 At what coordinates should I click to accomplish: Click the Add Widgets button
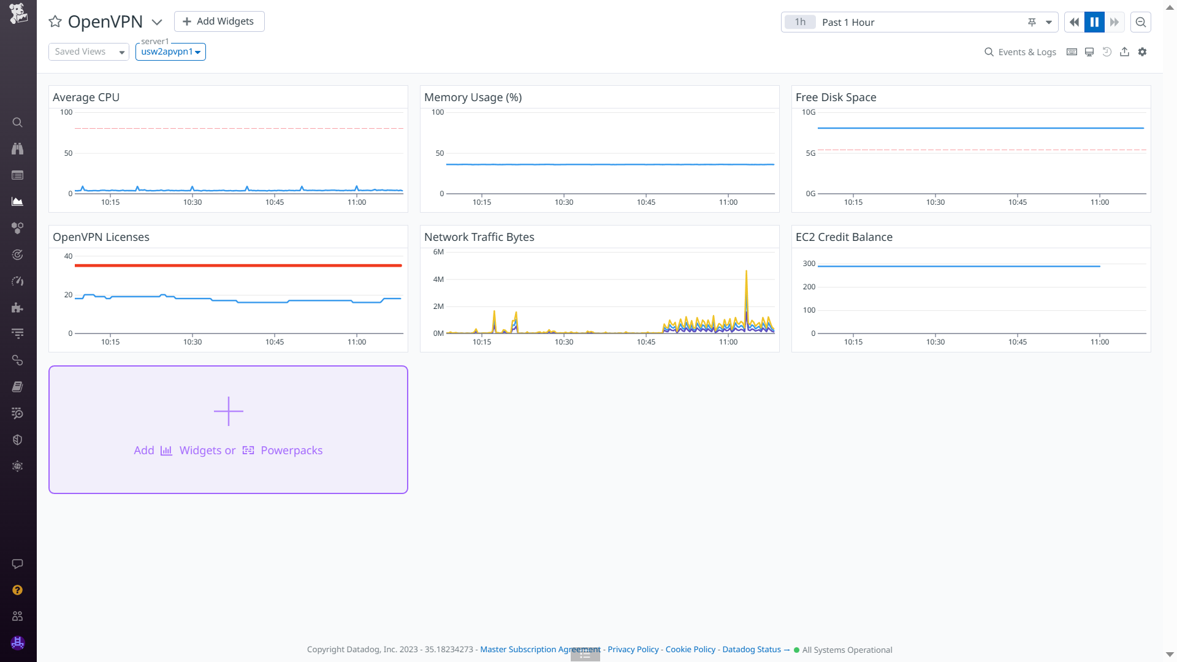pyautogui.click(x=219, y=21)
